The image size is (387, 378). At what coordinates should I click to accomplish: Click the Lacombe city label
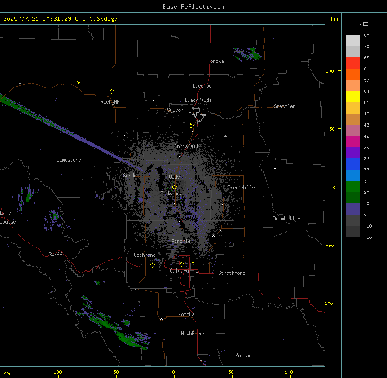click(202, 86)
